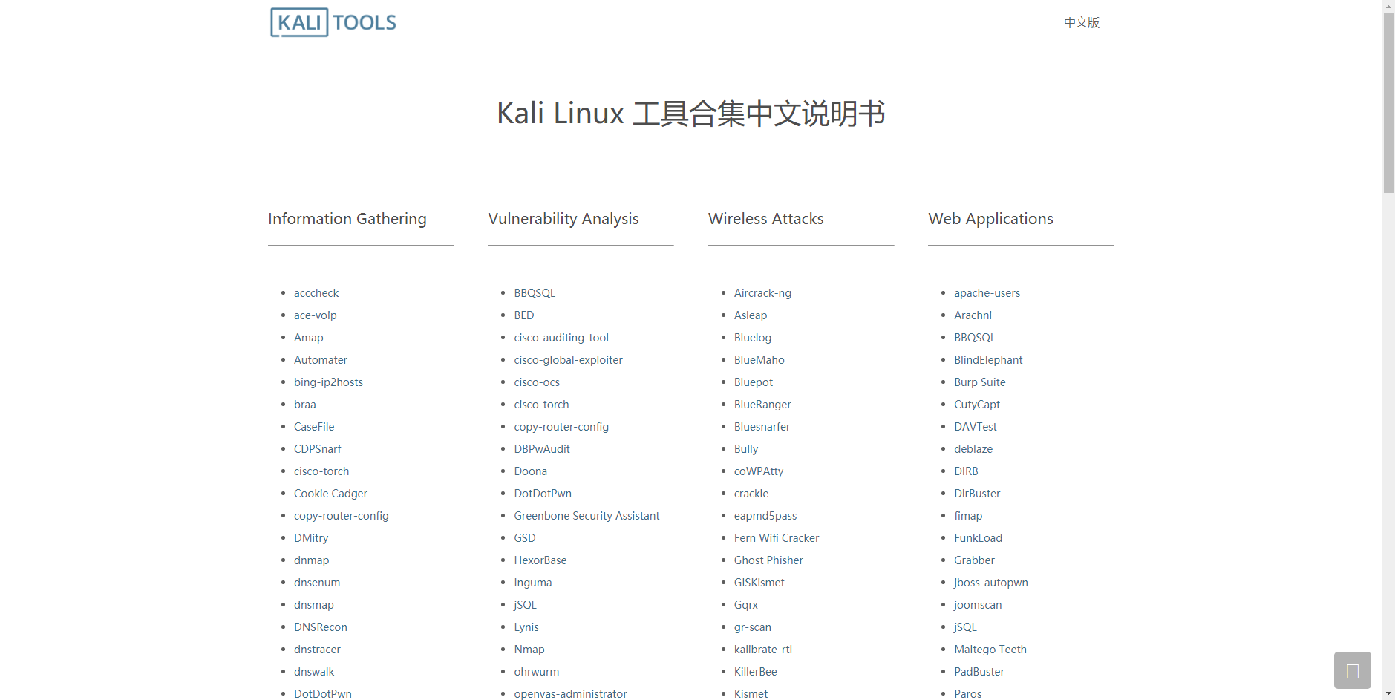Select Ghost Phisher in Wireless Attacks

[768, 560]
